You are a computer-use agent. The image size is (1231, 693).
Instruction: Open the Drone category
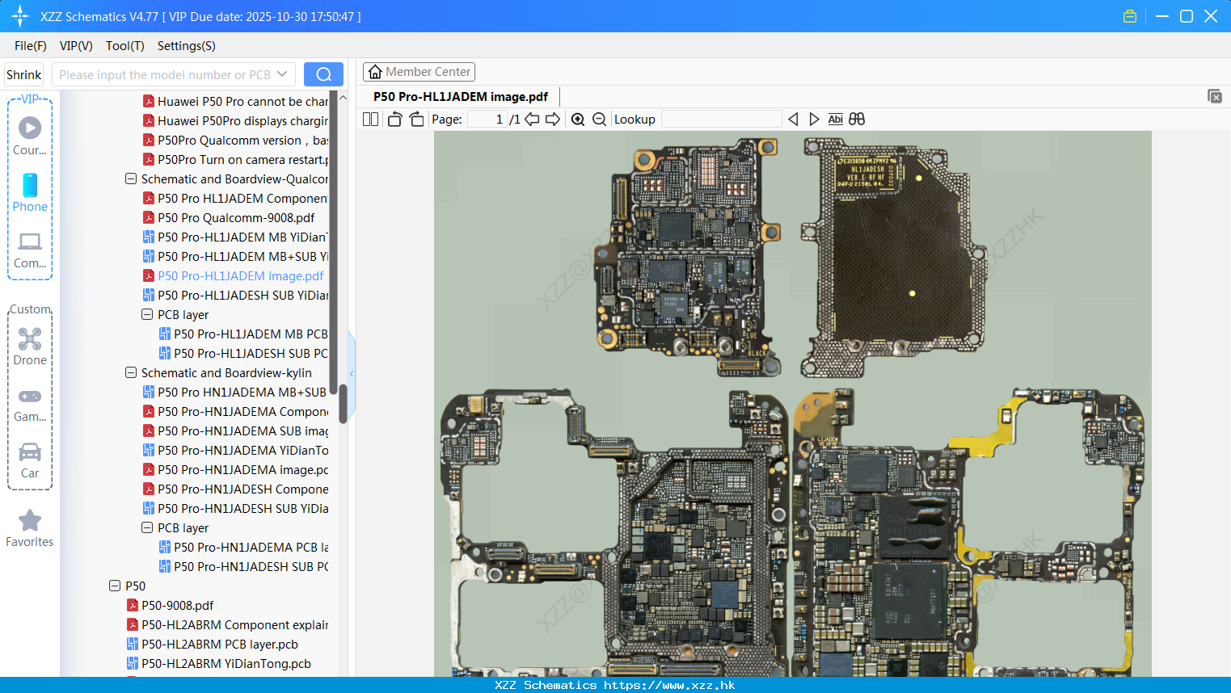(30, 346)
